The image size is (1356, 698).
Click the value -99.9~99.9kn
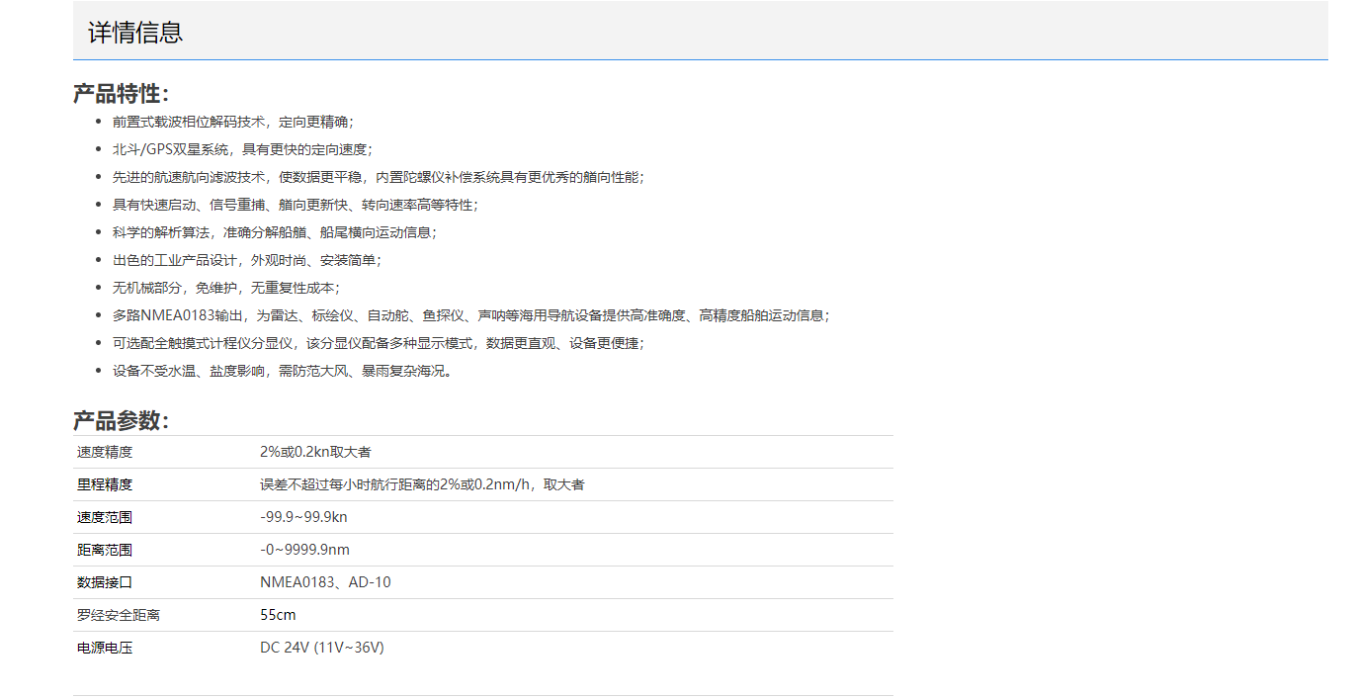click(x=303, y=517)
